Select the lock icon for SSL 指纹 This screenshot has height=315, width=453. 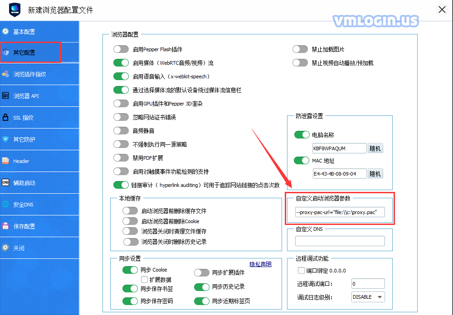click(6, 118)
